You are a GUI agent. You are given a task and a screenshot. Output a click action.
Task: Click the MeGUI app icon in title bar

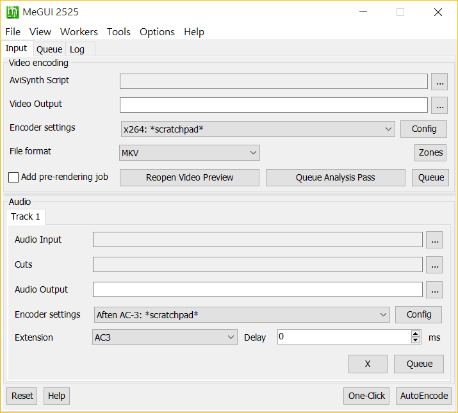tap(13, 12)
